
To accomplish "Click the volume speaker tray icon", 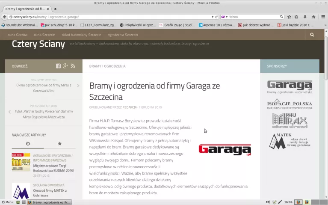I will 268,202.
